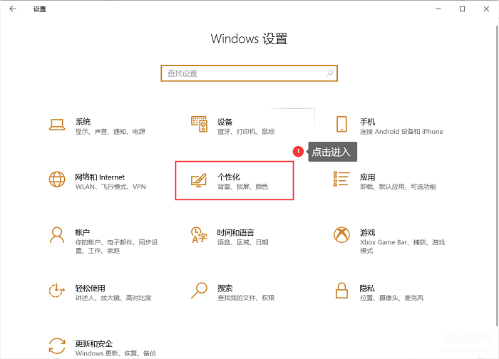Open the 网络和 Internet globe icon
This screenshot has height=359, width=499.
pyautogui.click(x=57, y=179)
